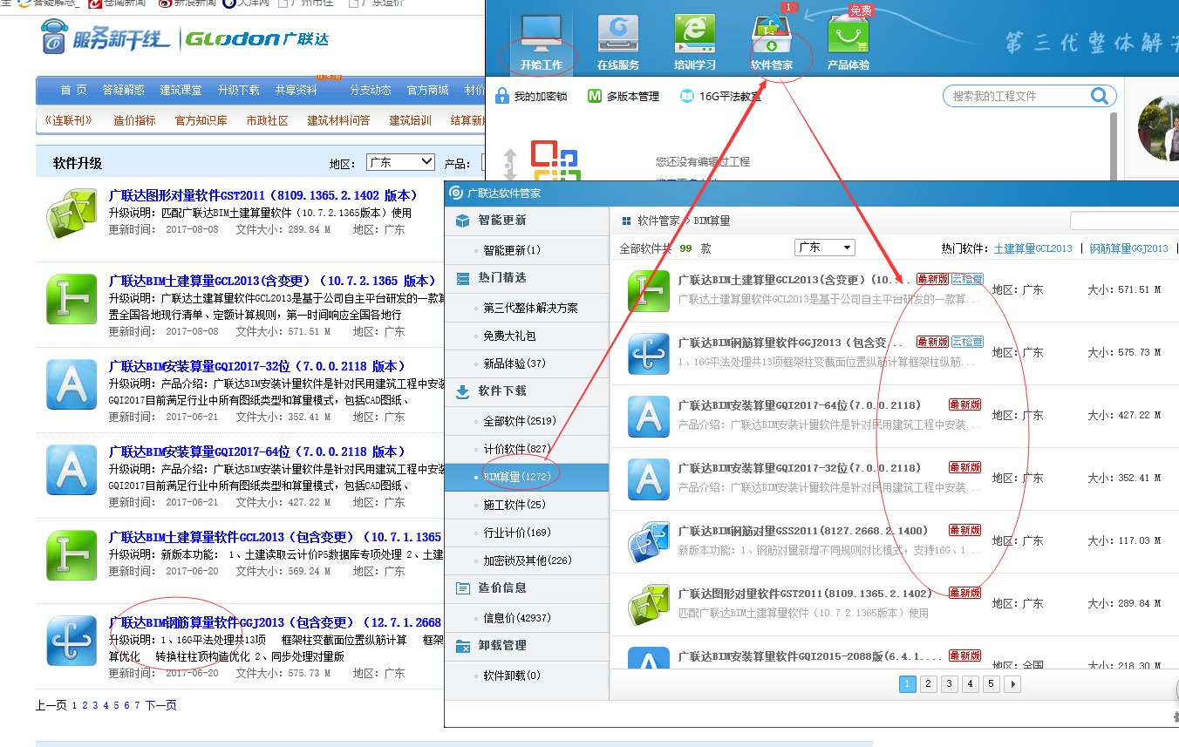The width and height of the screenshot is (1179, 747).
Task: Select 官方商城 in the website navigation
Action: coord(427,90)
